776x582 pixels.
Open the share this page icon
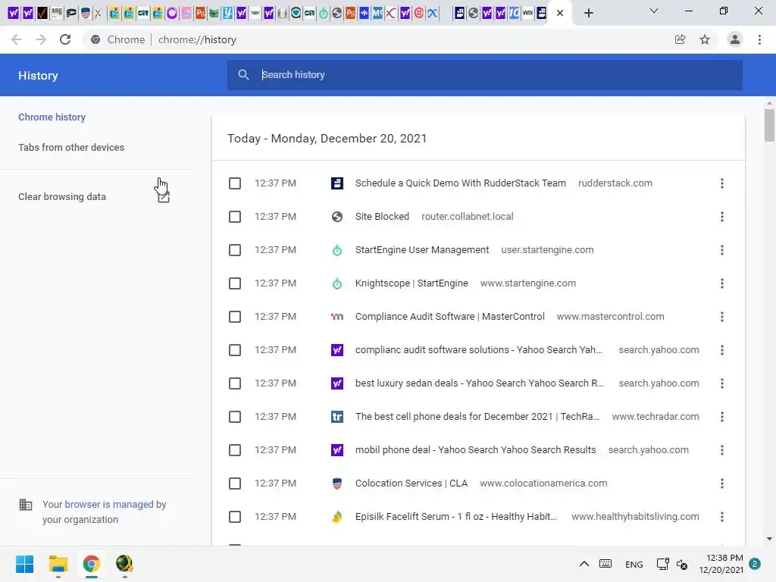click(680, 39)
